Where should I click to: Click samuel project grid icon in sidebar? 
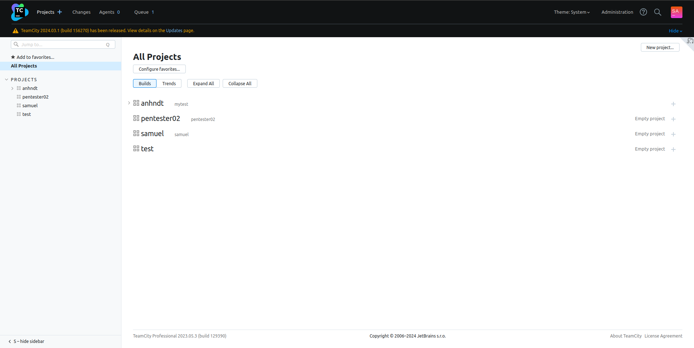coord(19,105)
